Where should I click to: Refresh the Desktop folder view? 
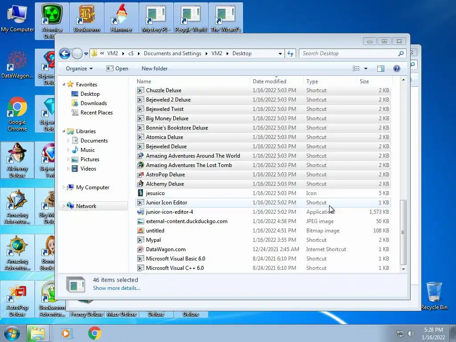pyautogui.click(x=290, y=53)
